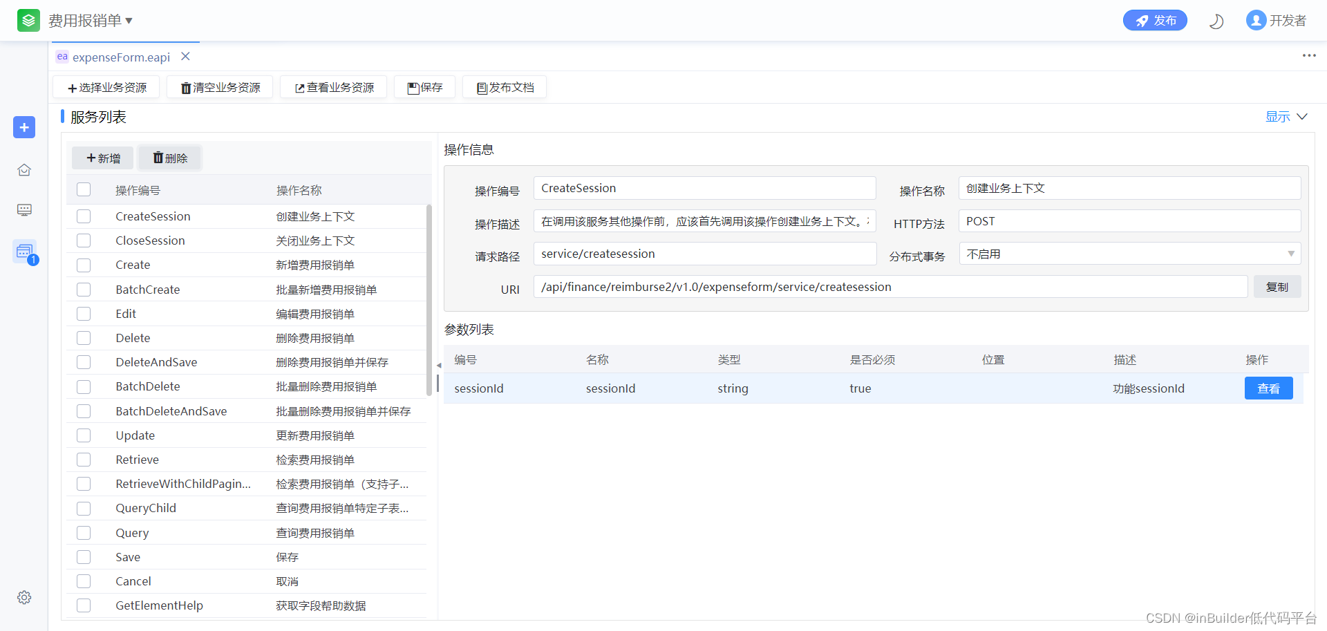Click 清空业务资源 toolbar button
1327x631 pixels.
(220, 88)
